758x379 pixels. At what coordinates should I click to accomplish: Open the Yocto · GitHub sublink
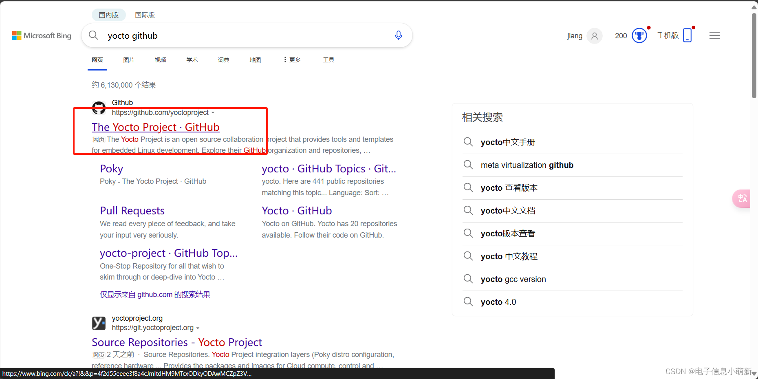tap(297, 211)
